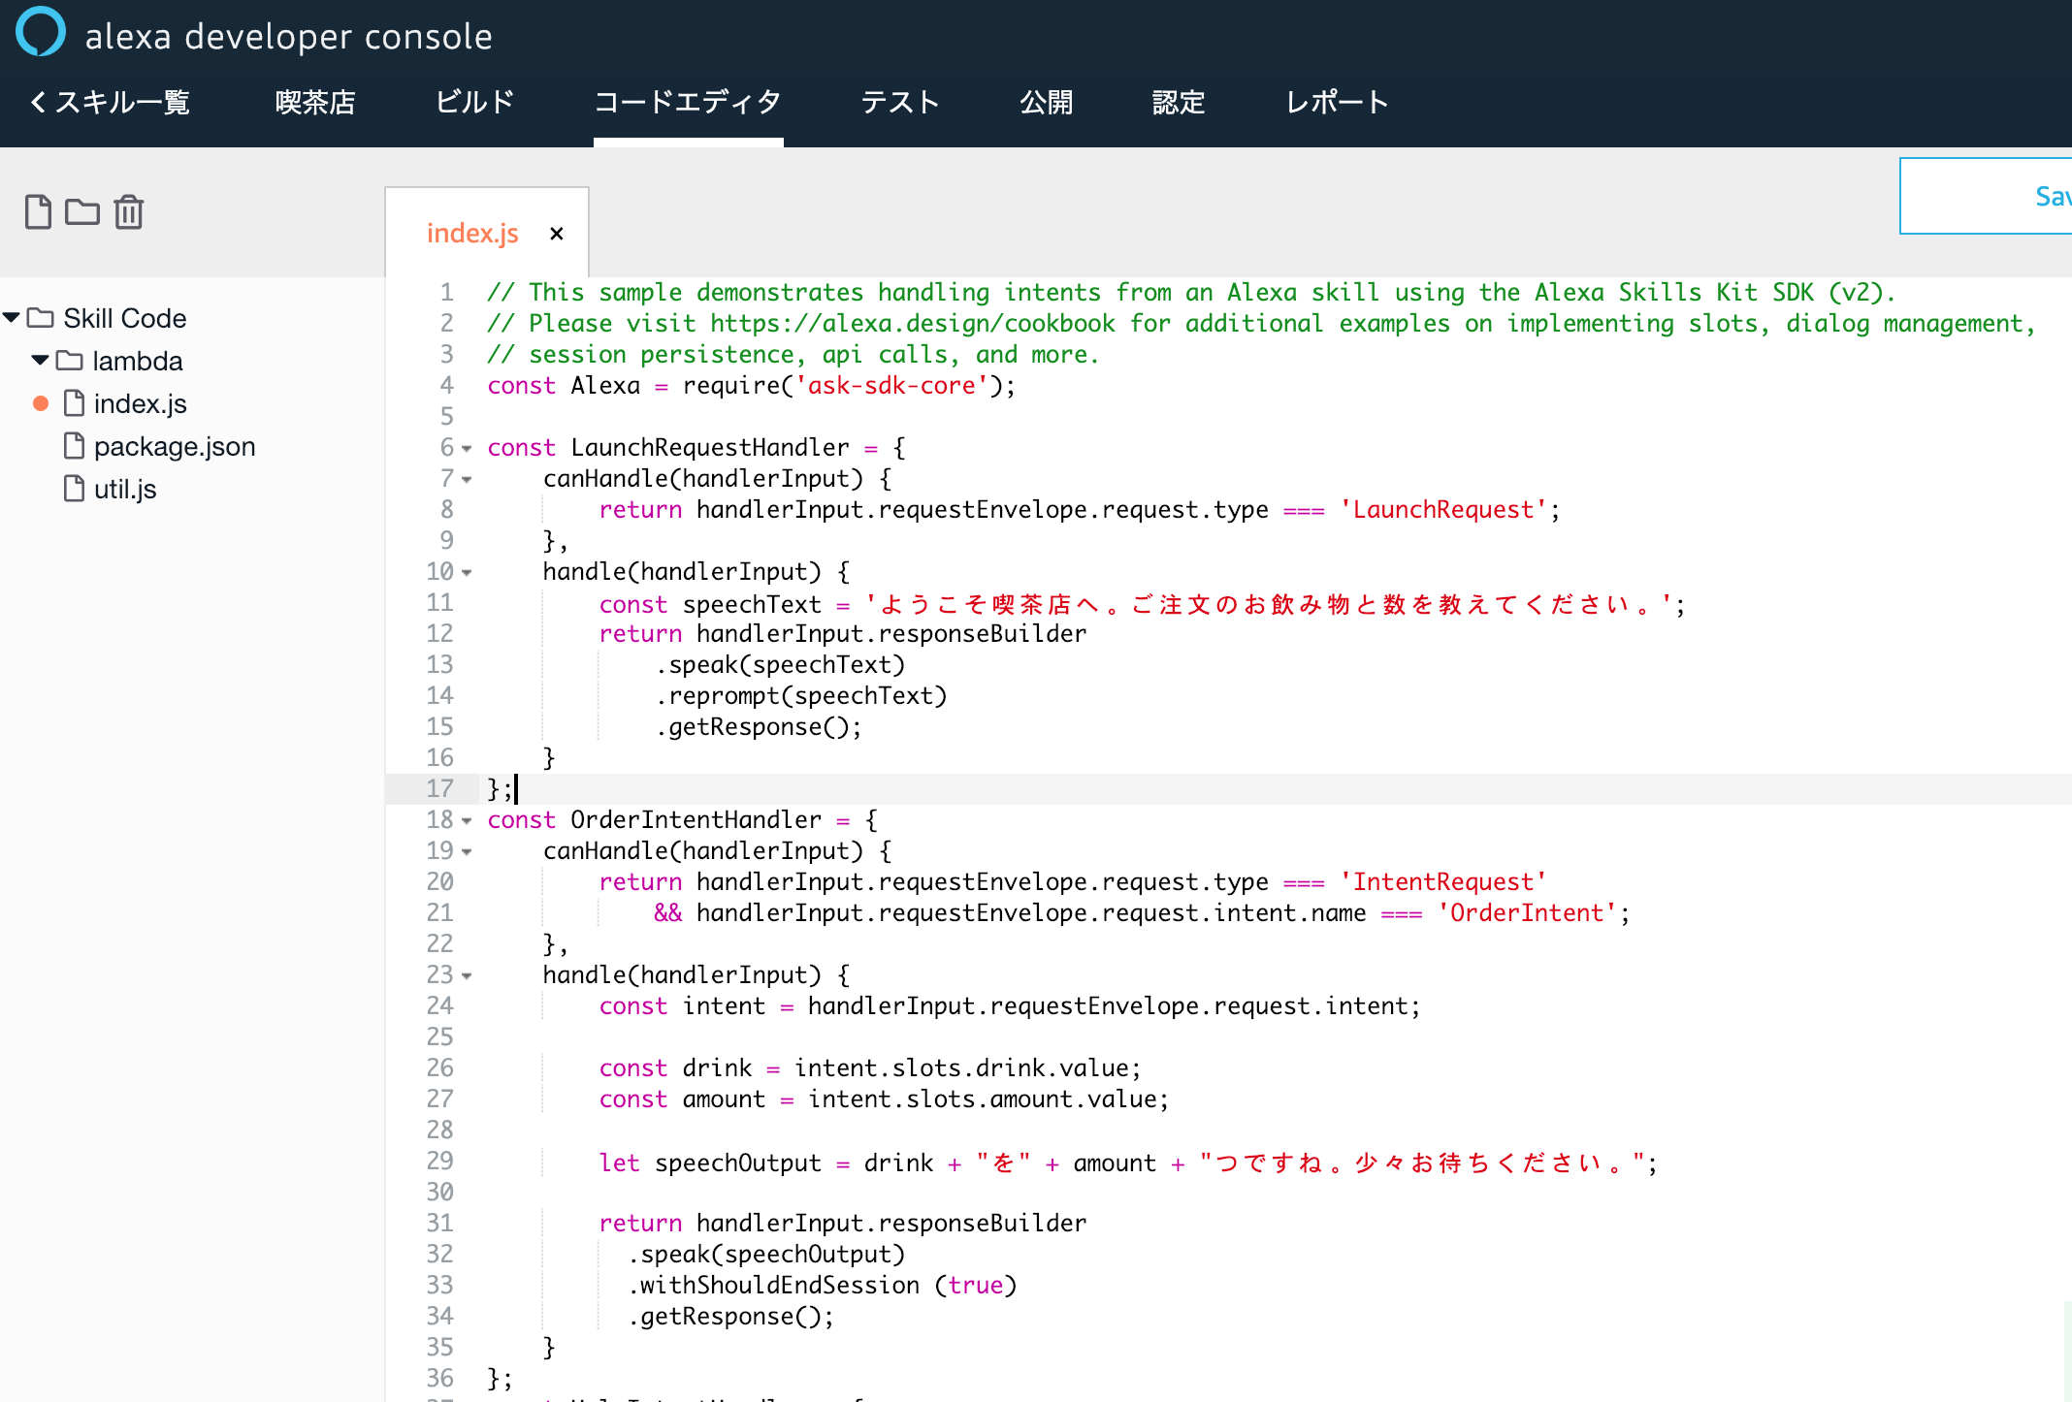Click the new file icon
2072x1402 pixels.
point(38,211)
